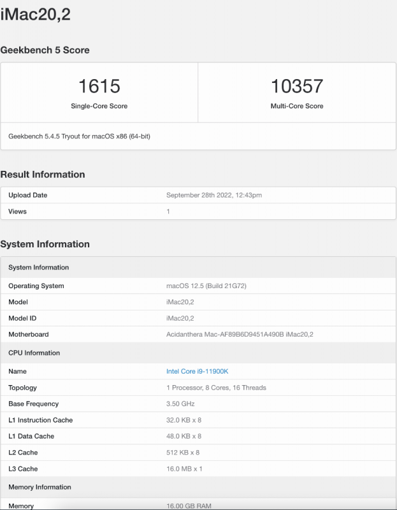Click the Topology value 1 Processor, 8 Cores
This screenshot has height=510, width=397.
[216, 388]
